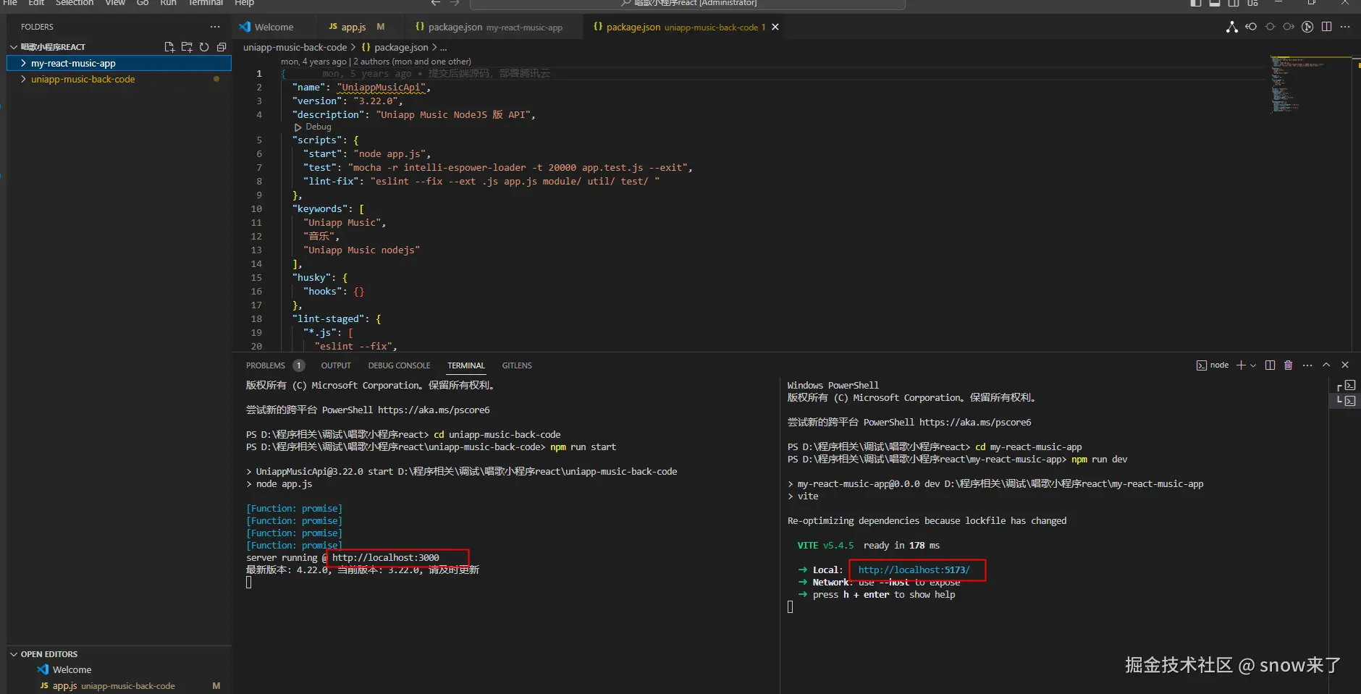Screen dimensions: 1361x694
Task: Toggle primary side bar visibility
Action: point(1196,3)
